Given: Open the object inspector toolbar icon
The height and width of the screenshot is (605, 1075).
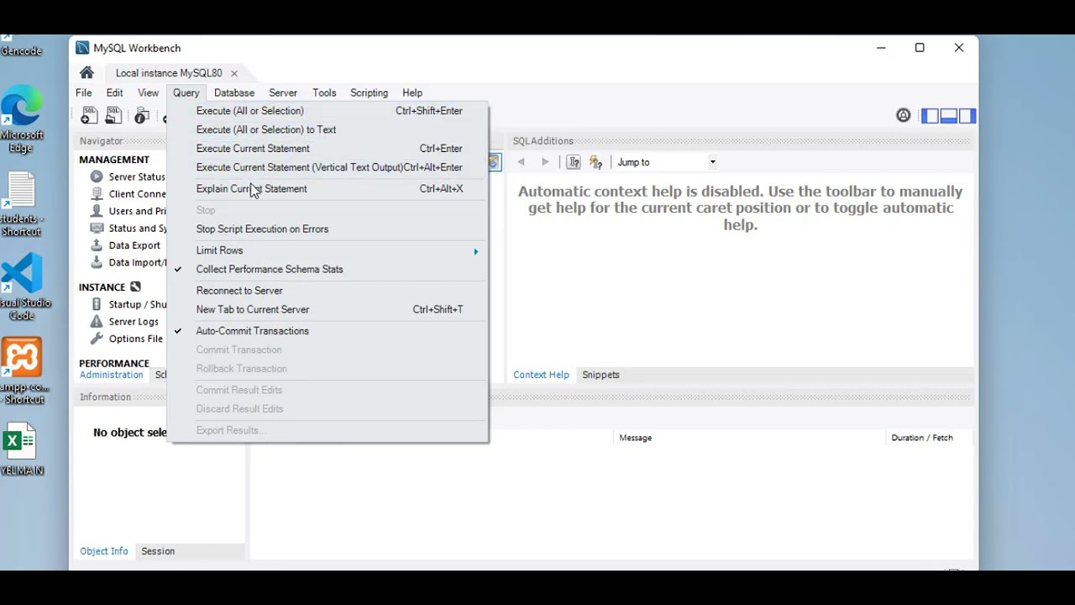Looking at the screenshot, I should coord(142,116).
